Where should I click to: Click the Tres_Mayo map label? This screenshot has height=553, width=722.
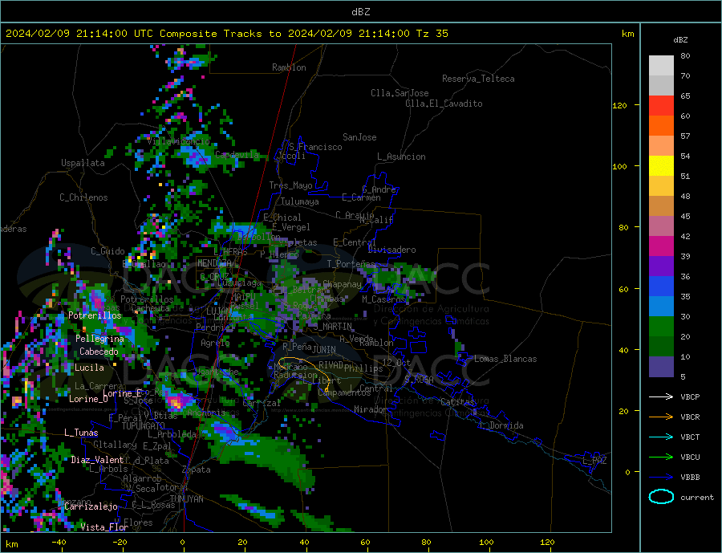tap(290, 185)
